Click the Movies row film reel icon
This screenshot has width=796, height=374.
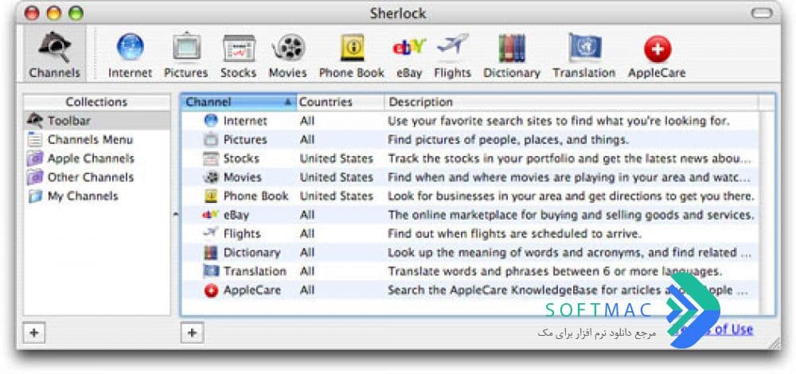(x=210, y=177)
